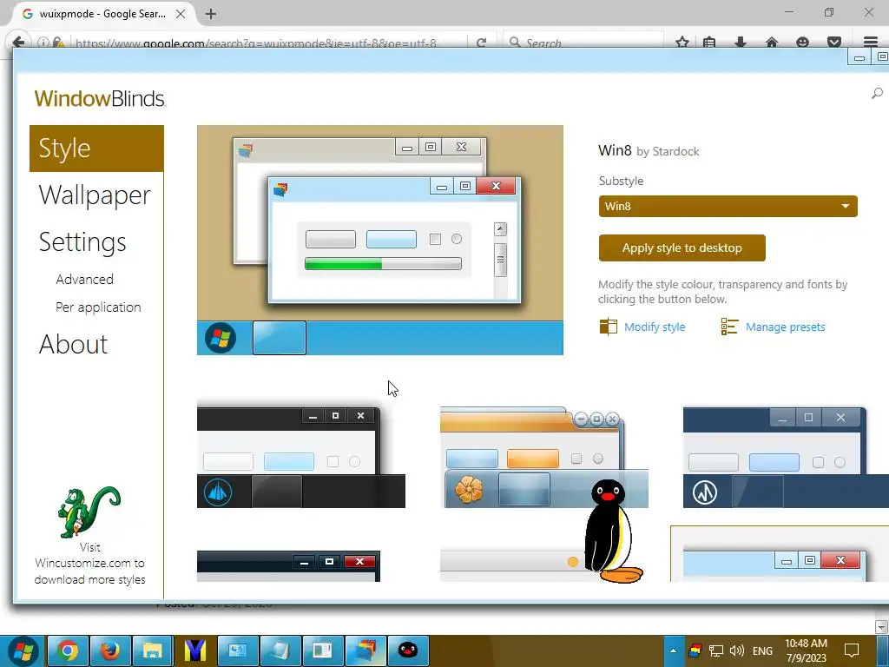
Task: Click the Manage presets link
Action: (x=785, y=327)
